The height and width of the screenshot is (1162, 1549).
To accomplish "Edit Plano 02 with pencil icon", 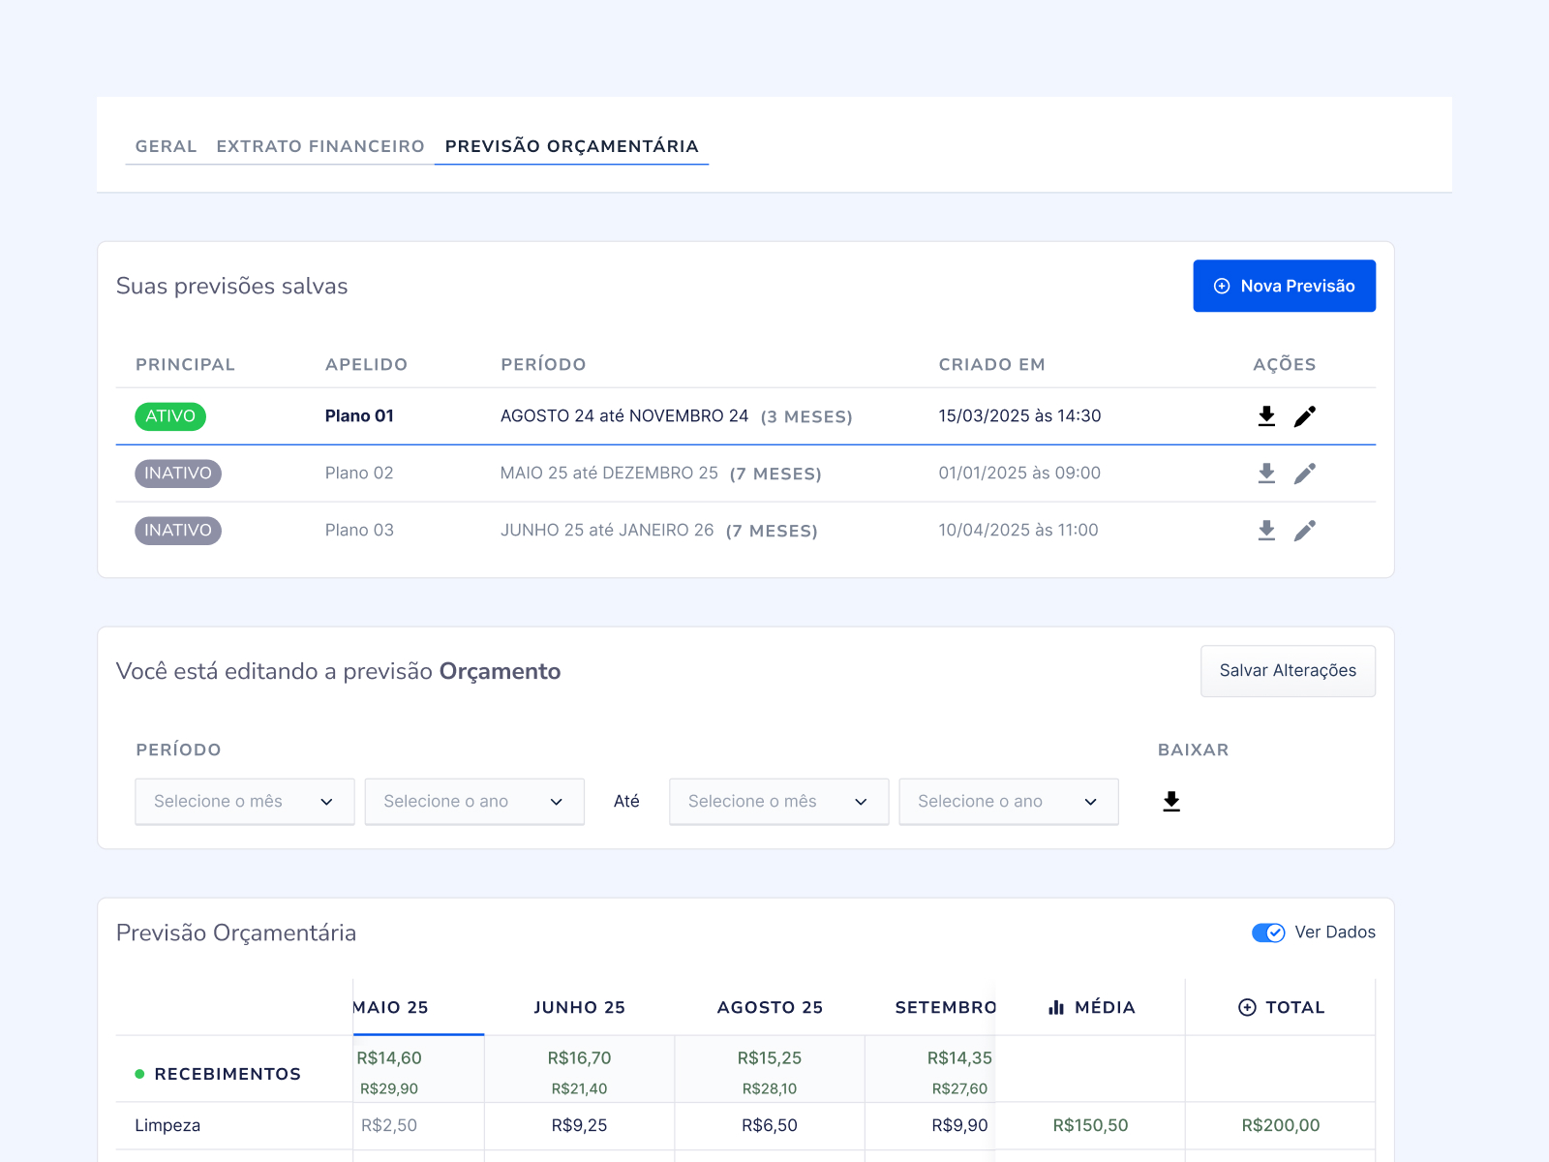I will [x=1305, y=474].
